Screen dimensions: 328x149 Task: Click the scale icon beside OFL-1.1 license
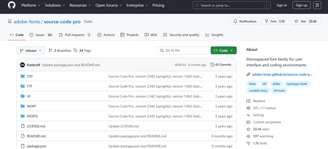[x=248, y=108]
